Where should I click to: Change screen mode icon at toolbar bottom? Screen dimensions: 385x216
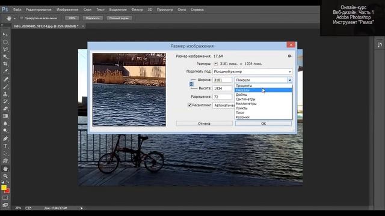tap(5, 205)
